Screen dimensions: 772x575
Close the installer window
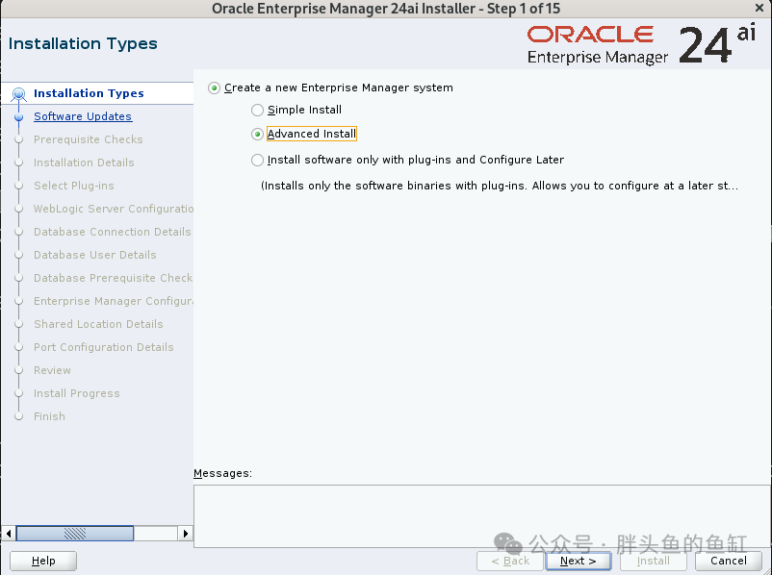pyautogui.click(x=759, y=8)
